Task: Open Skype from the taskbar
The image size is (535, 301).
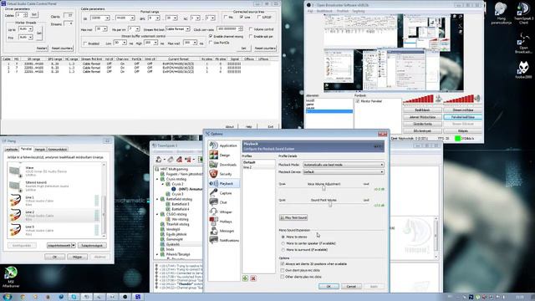Action: click(74, 297)
